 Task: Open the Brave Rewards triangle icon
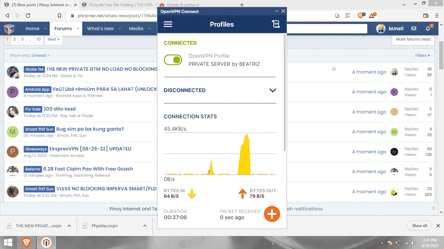[x=372, y=15]
